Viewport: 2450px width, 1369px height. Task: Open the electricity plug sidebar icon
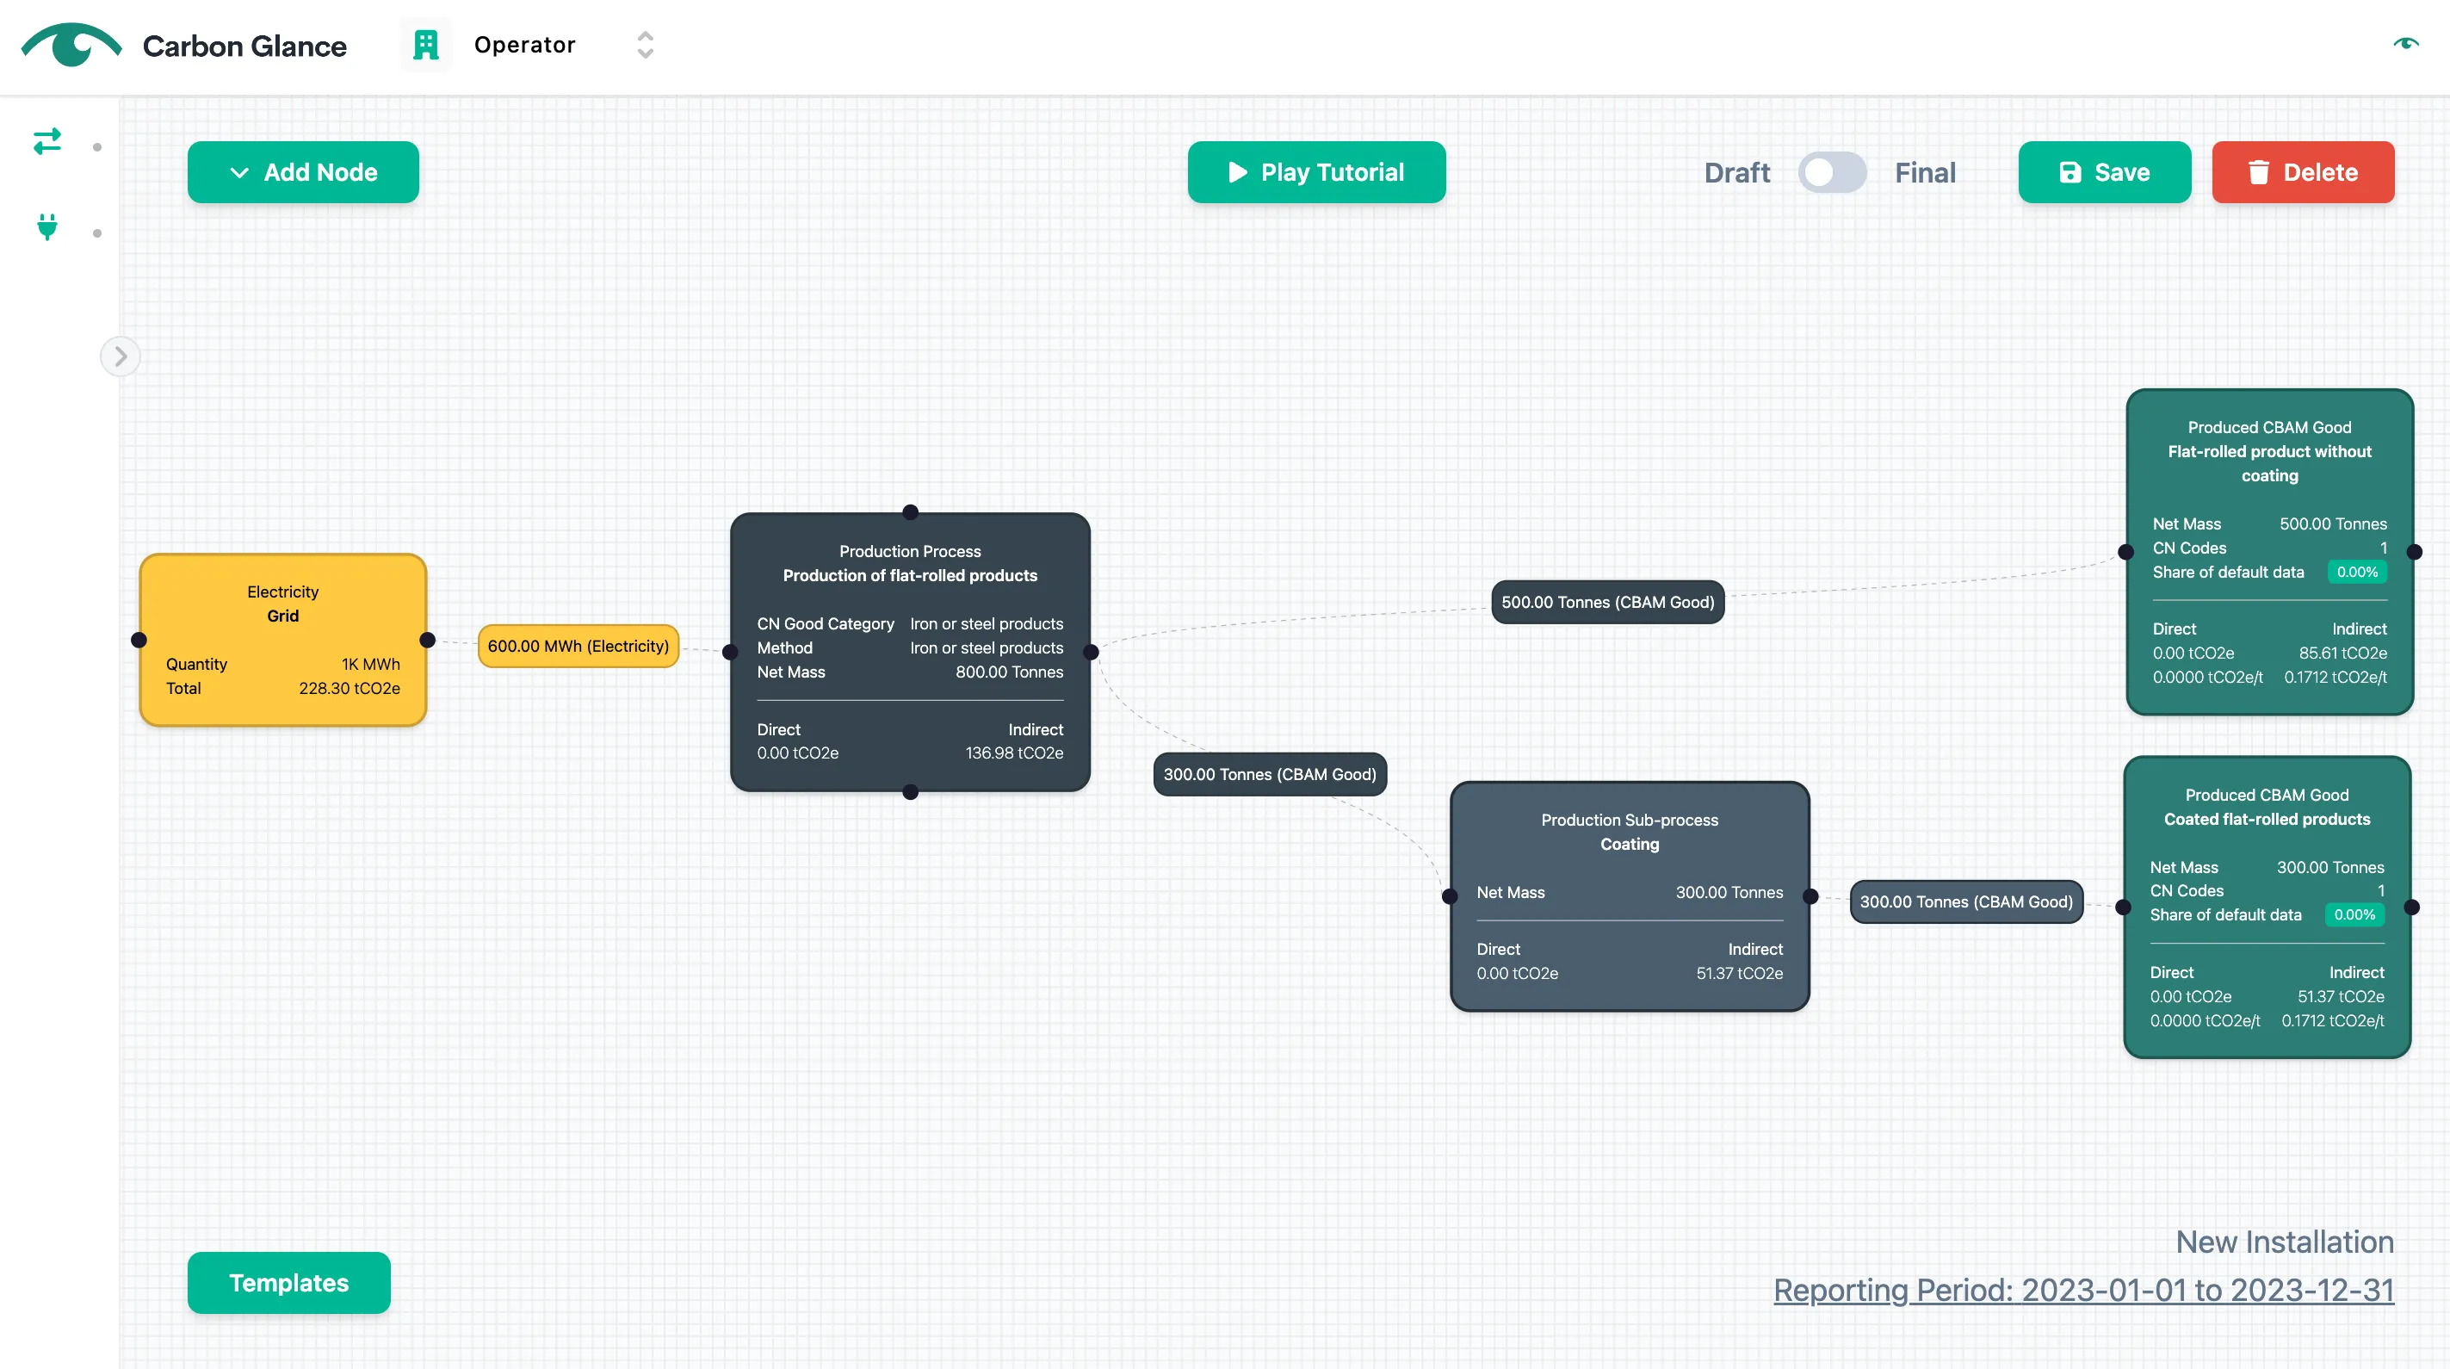tap(47, 227)
